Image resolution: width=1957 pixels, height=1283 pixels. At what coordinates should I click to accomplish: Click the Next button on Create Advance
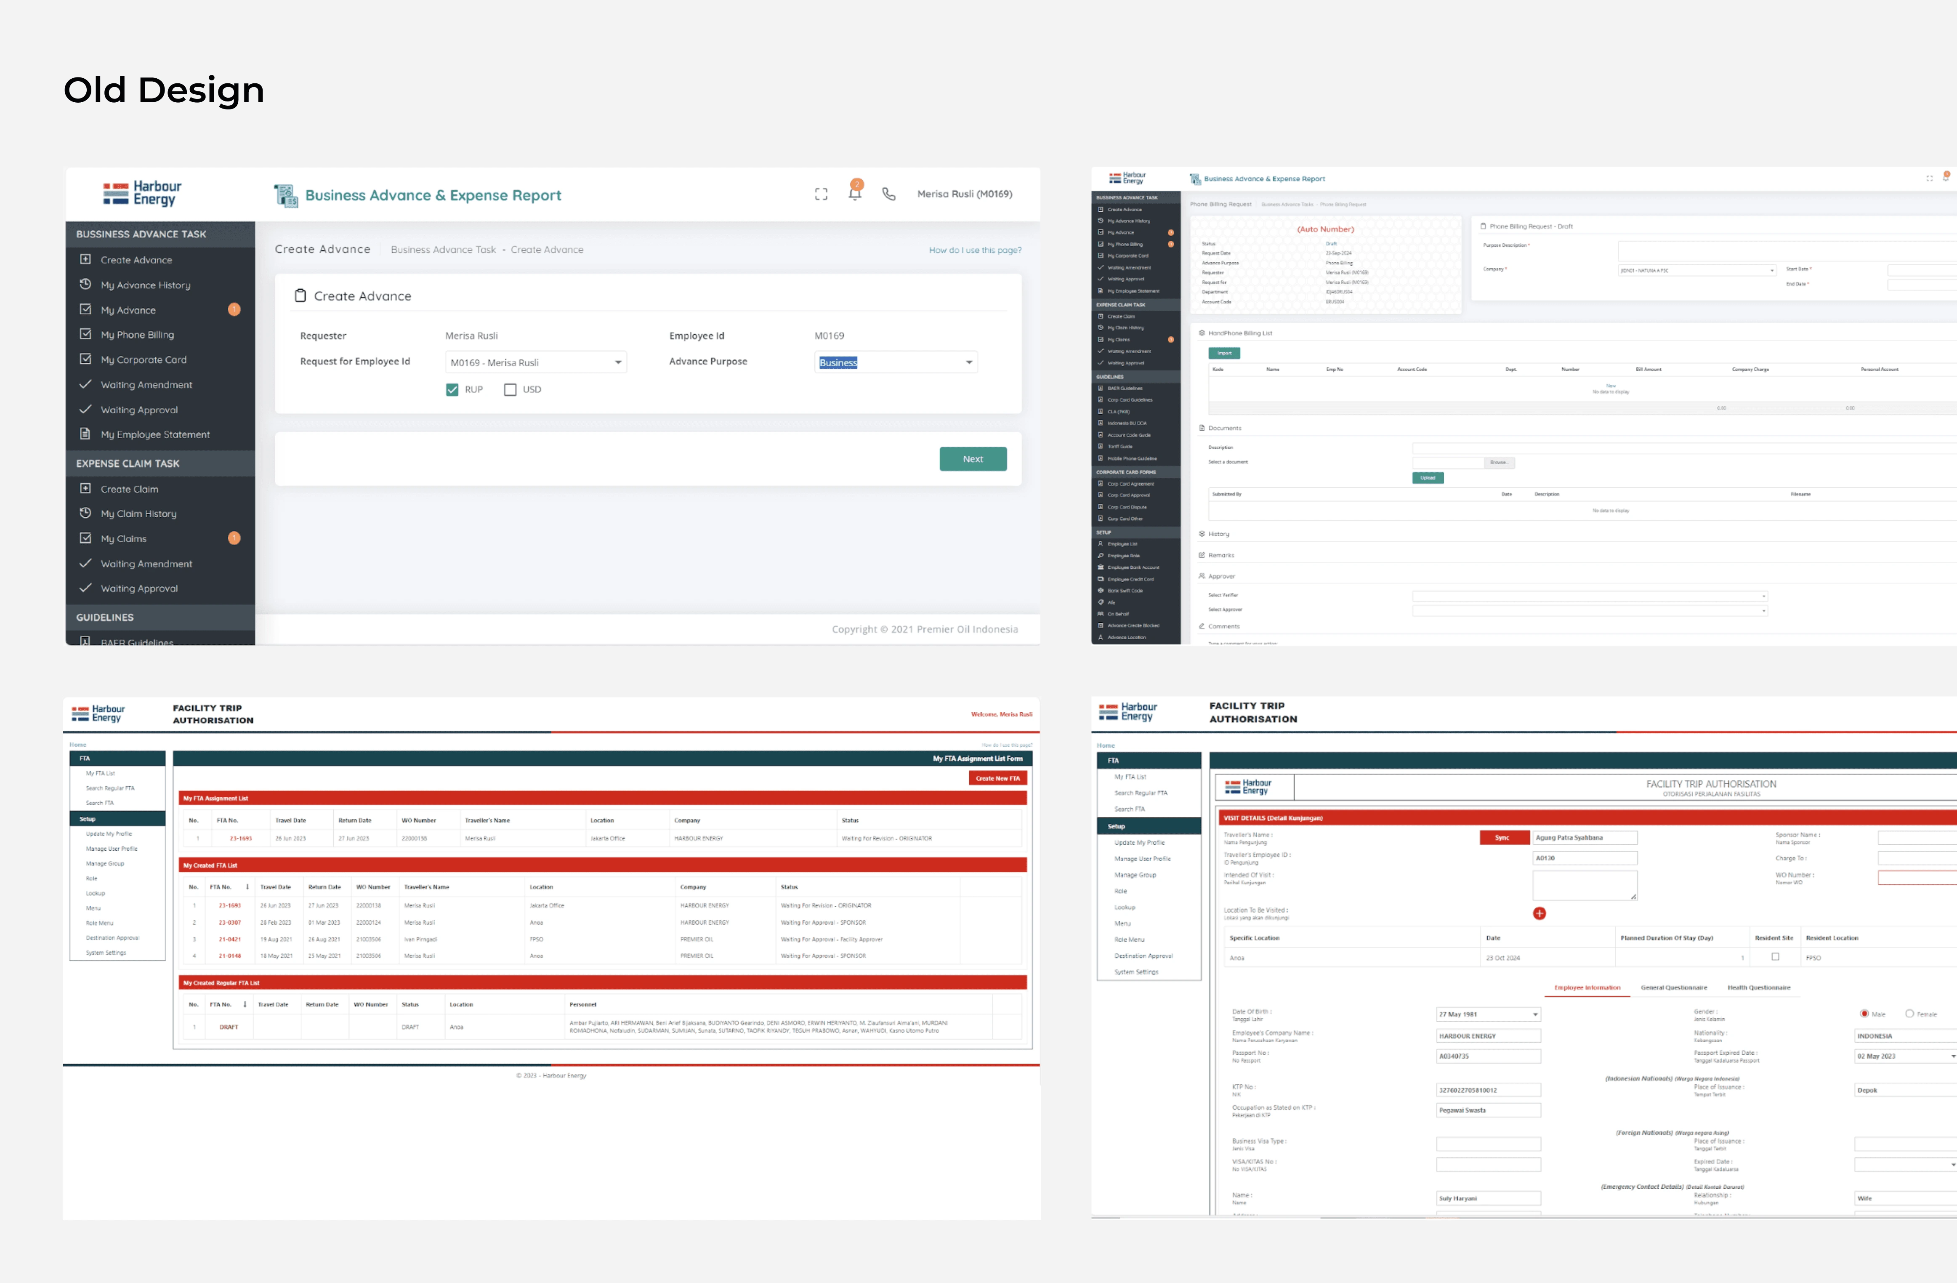click(x=973, y=459)
